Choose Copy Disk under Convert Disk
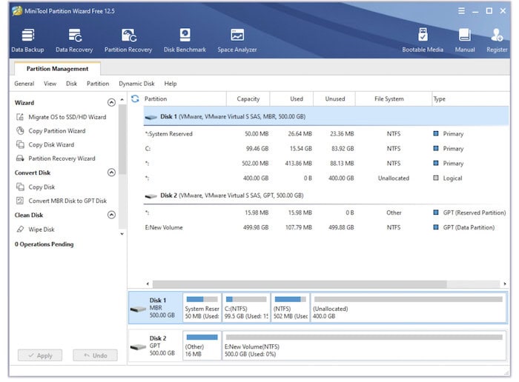Screen dimensions: 519x382 click(36, 187)
